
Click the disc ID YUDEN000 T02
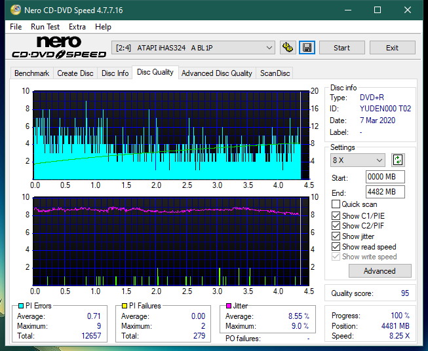coord(385,109)
